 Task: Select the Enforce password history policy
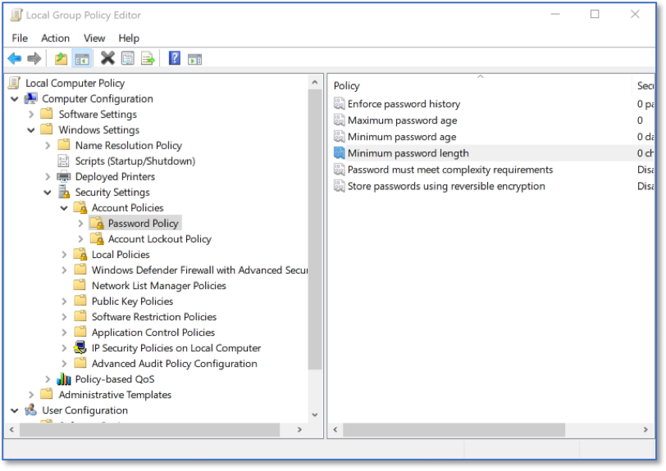click(404, 104)
